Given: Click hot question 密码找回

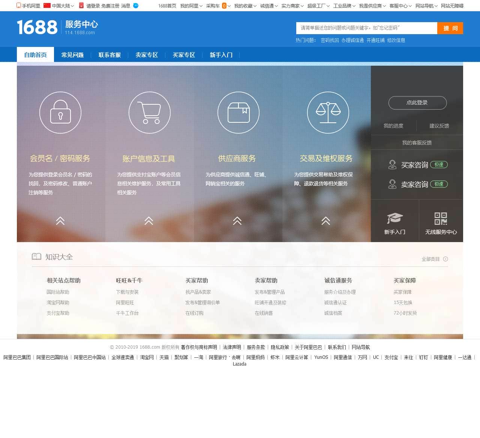Looking at the screenshot, I should [330, 40].
